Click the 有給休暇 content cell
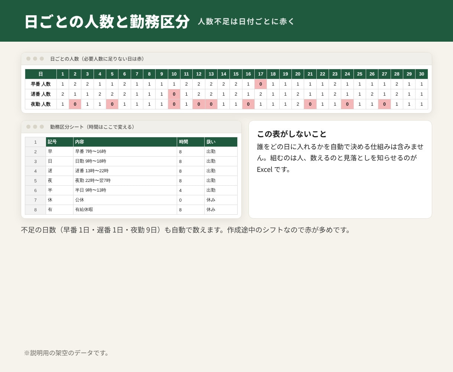 (x=125, y=209)
